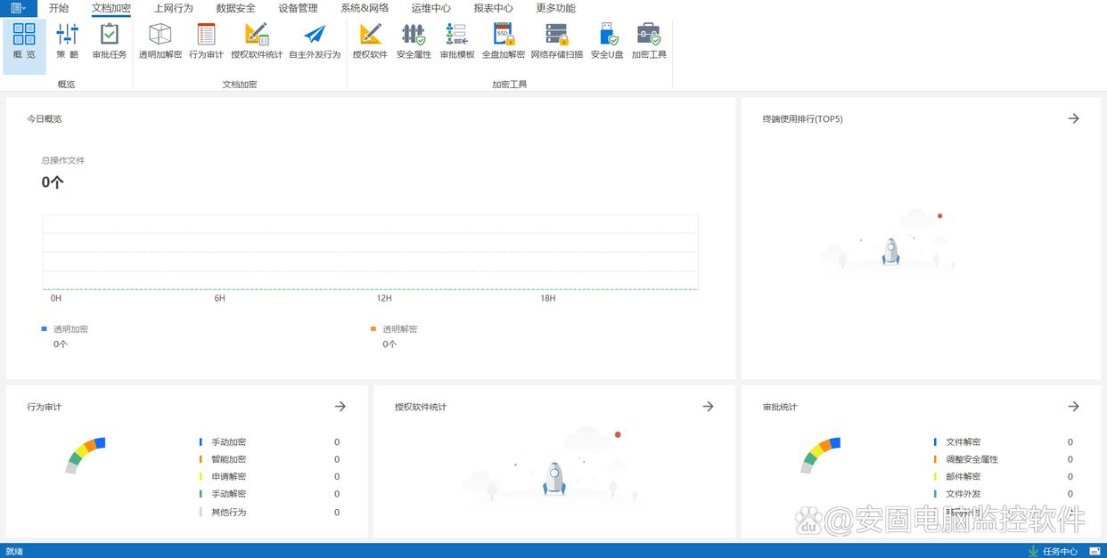This screenshot has height=558, width=1107.
Task: Click the 加密工具 briefcase icon
Action: [649, 41]
